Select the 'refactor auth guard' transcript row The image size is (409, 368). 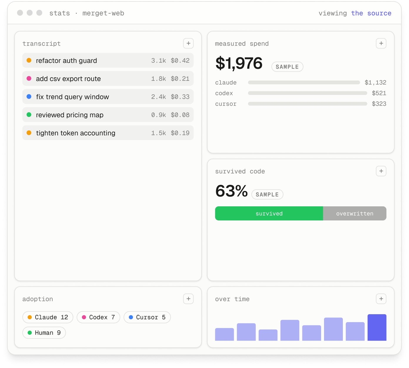[x=108, y=61]
